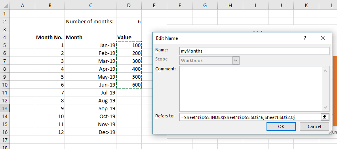Viewport: 337px width, 149px height.
Task: Click the orange chart bar behind dialog
Action: [x=335, y=91]
